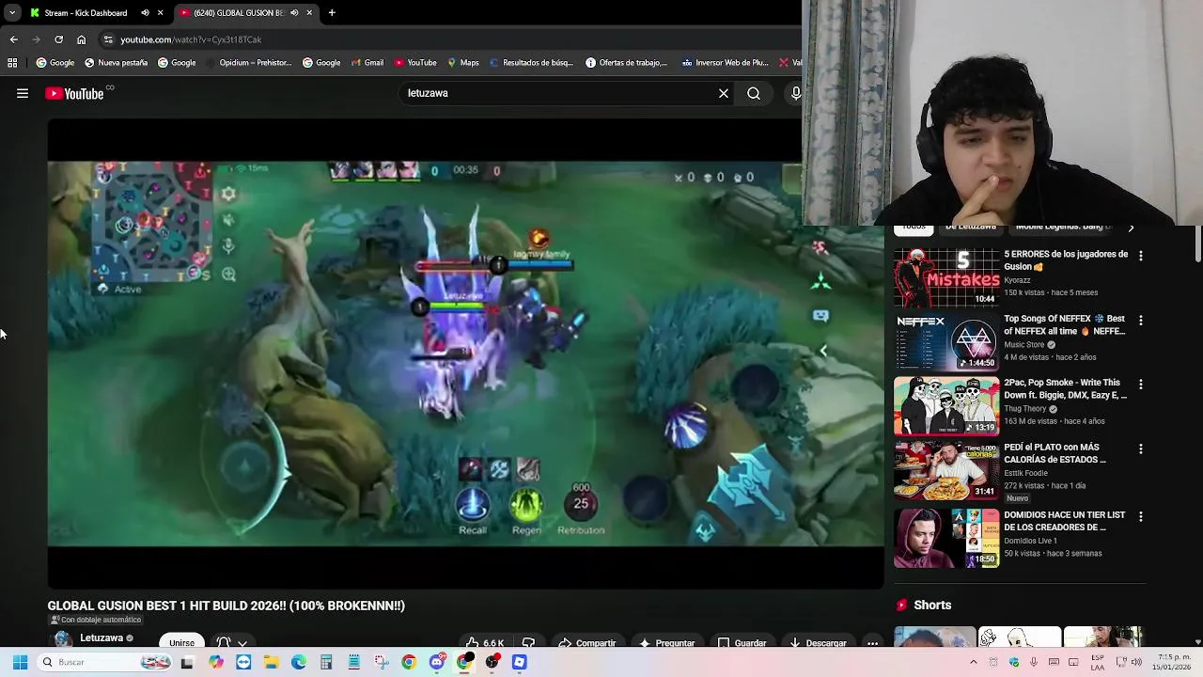Open options menu for DOMIDIOS video

pos(1141,517)
